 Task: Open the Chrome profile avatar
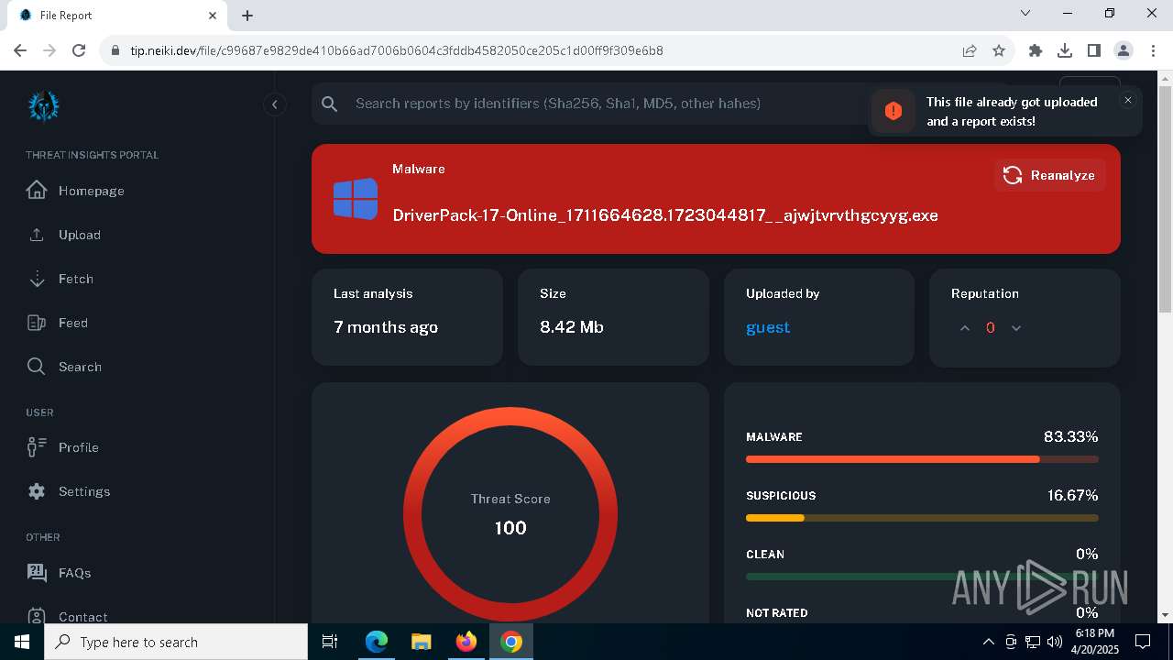point(1124,50)
